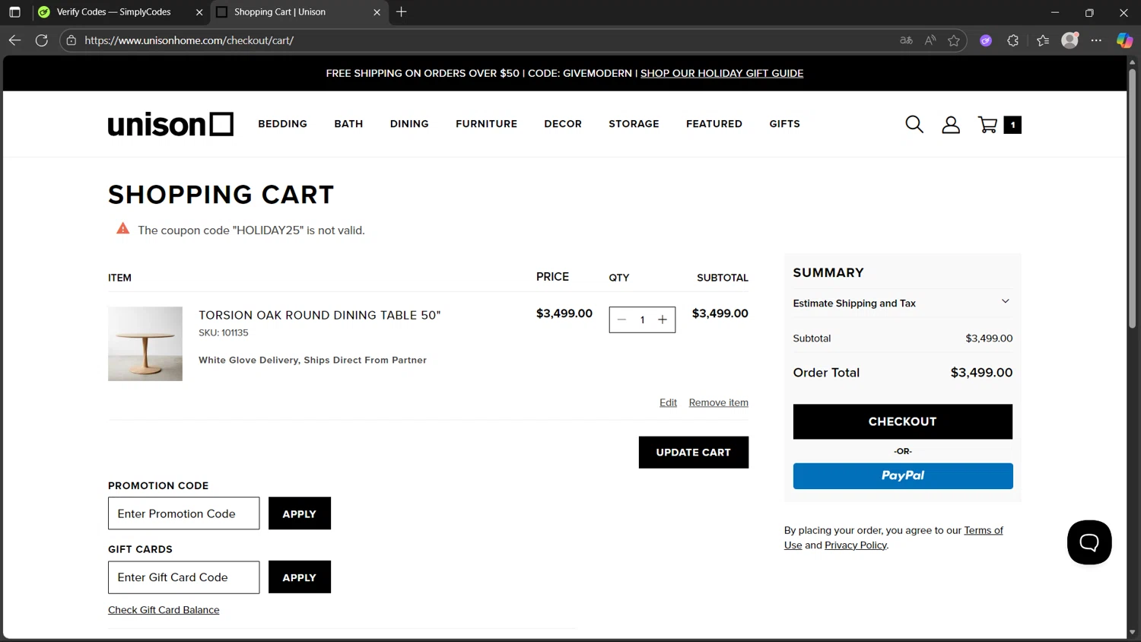Switch to Verify Codes SimplyCodes tab
1141x642 pixels.
(x=120, y=12)
